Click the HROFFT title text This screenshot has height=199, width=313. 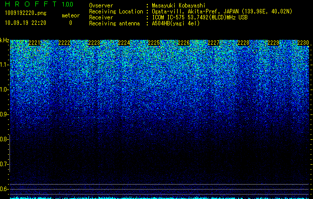[x=31, y=4]
